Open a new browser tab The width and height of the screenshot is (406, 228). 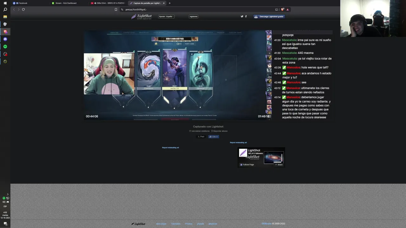click(170, 3)
